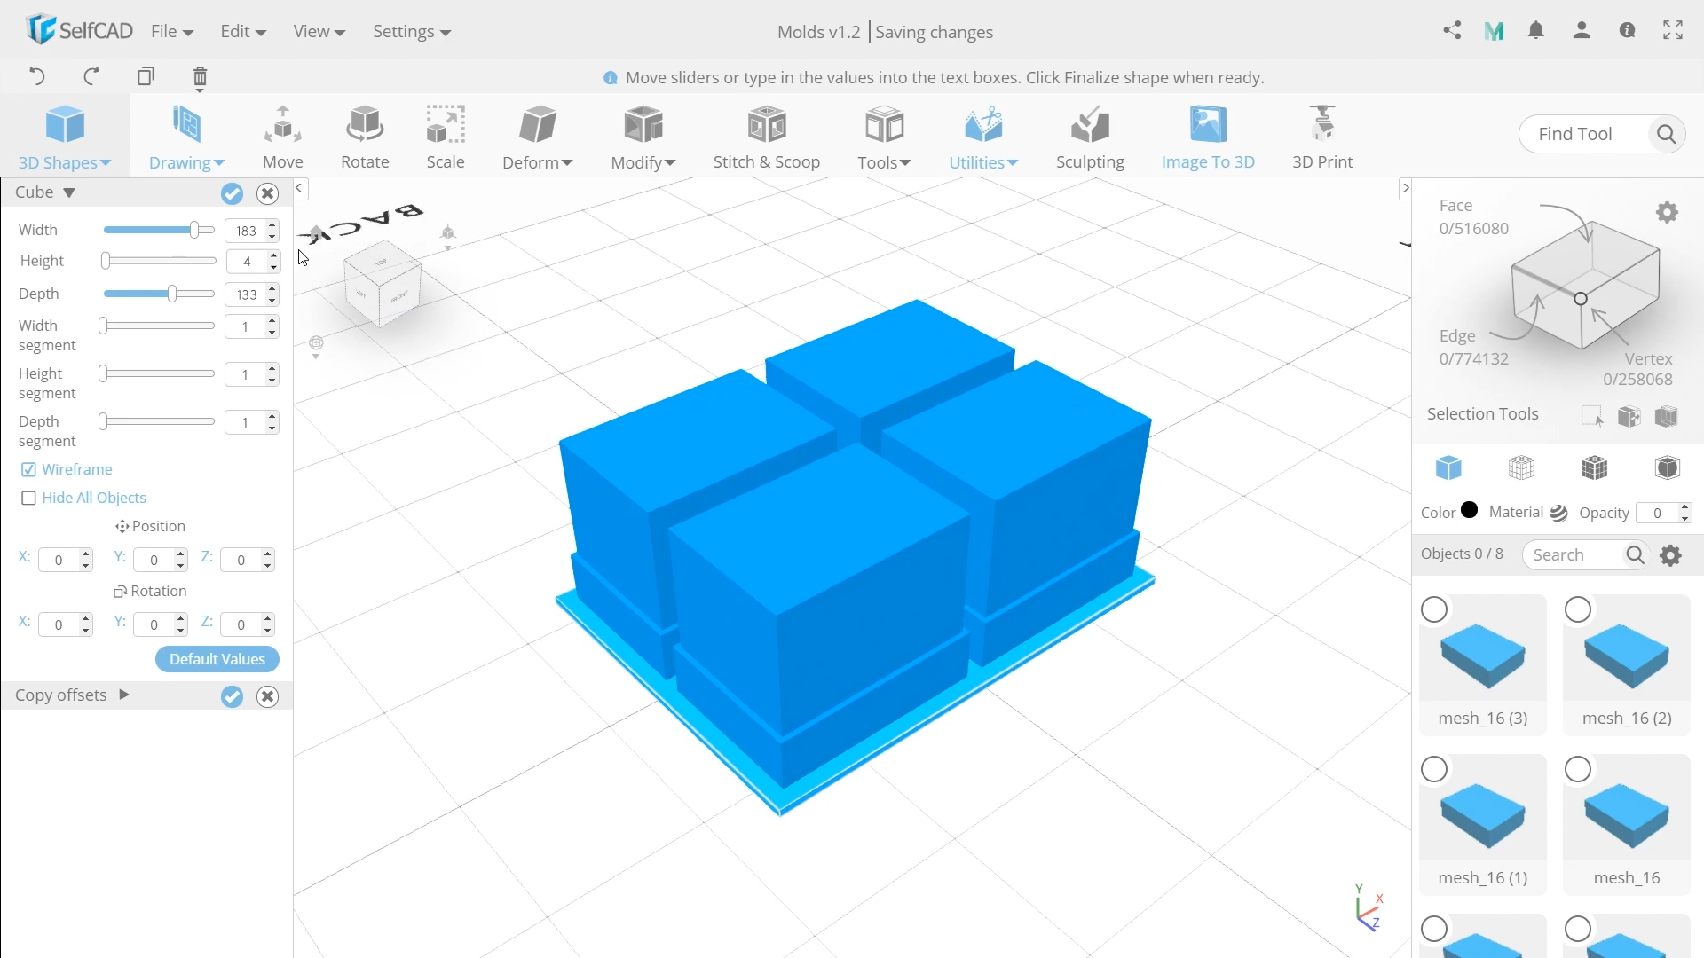This screenshot has width=1704, height=958.
Task: Click the undo arrow icon
Action: [x=36, y=76]
